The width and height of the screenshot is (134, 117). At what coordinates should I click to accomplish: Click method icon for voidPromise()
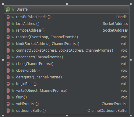tap(8, 104)
